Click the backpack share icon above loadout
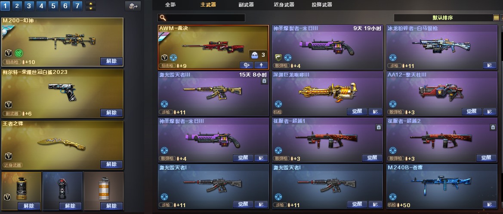The image size is (503, 214). pos(133,6)
